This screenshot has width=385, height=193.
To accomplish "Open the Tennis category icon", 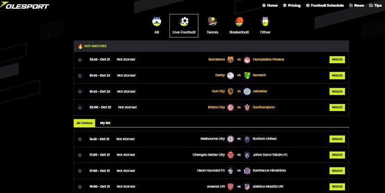I will point(212,22).
